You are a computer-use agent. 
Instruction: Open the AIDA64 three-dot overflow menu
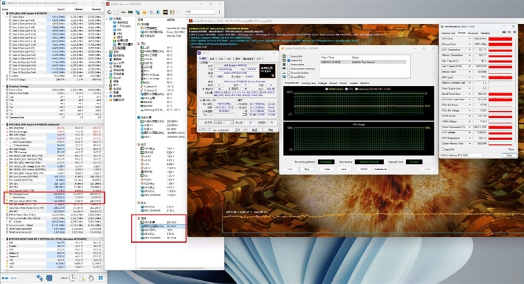tap(220, 12)
